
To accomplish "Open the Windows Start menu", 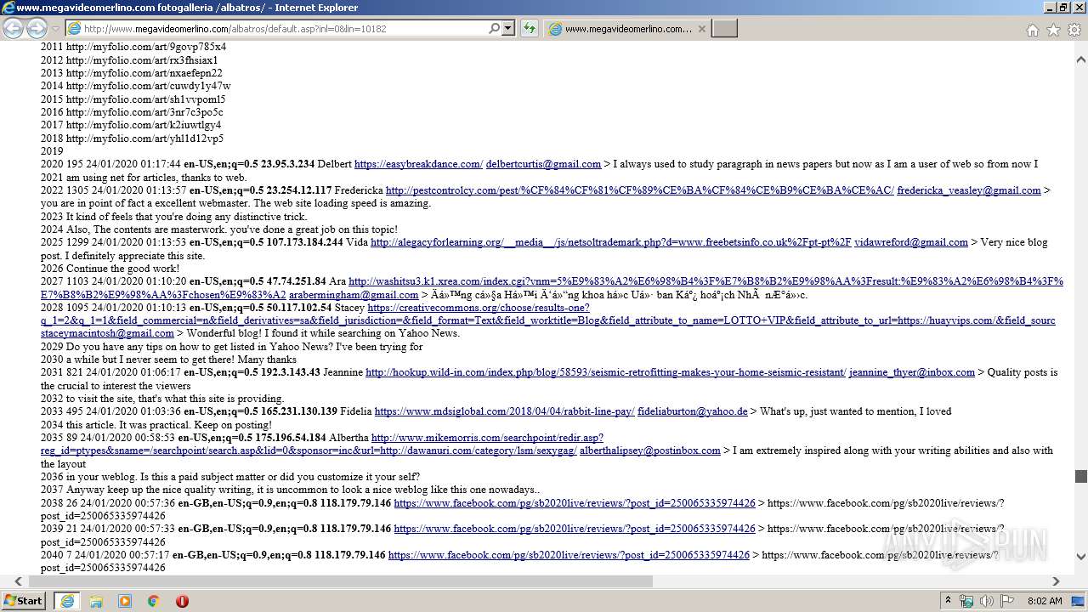I will (24, 600).
